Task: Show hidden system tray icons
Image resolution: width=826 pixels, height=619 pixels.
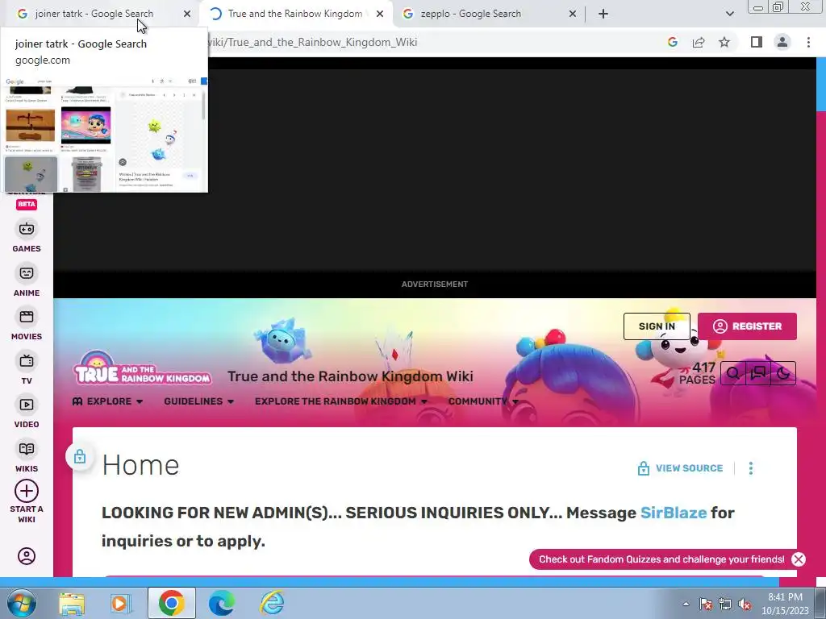Action: [686, 604]
